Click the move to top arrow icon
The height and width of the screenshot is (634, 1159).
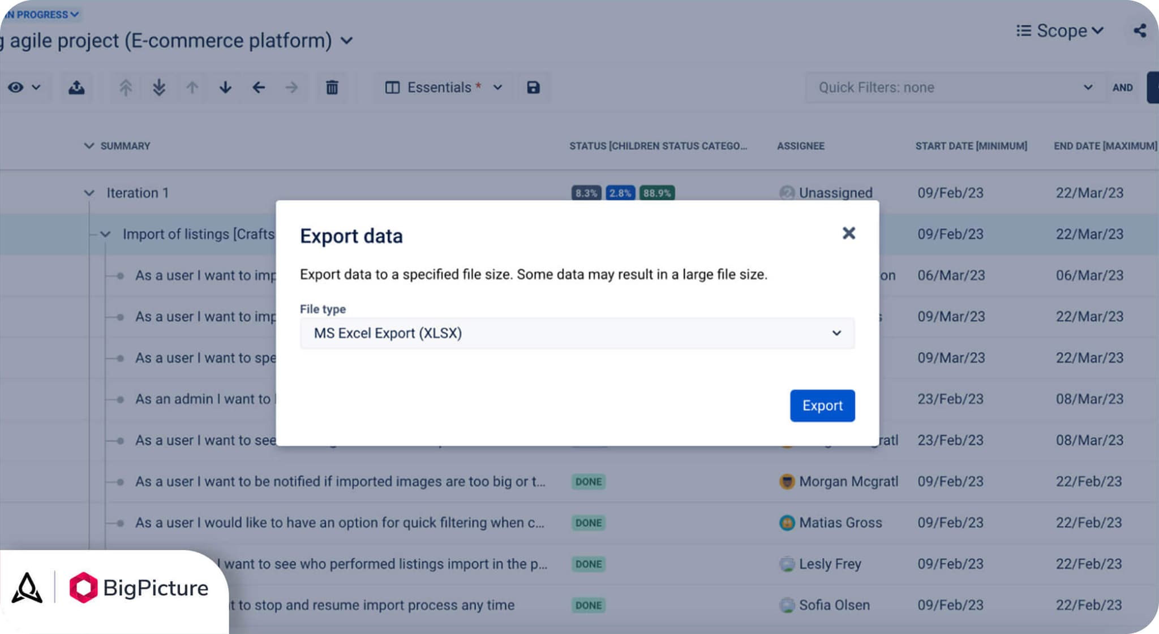tap(126, 88)
